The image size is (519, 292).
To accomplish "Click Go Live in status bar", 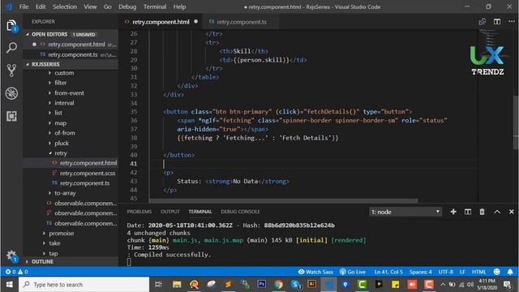I will coord(353,272).
